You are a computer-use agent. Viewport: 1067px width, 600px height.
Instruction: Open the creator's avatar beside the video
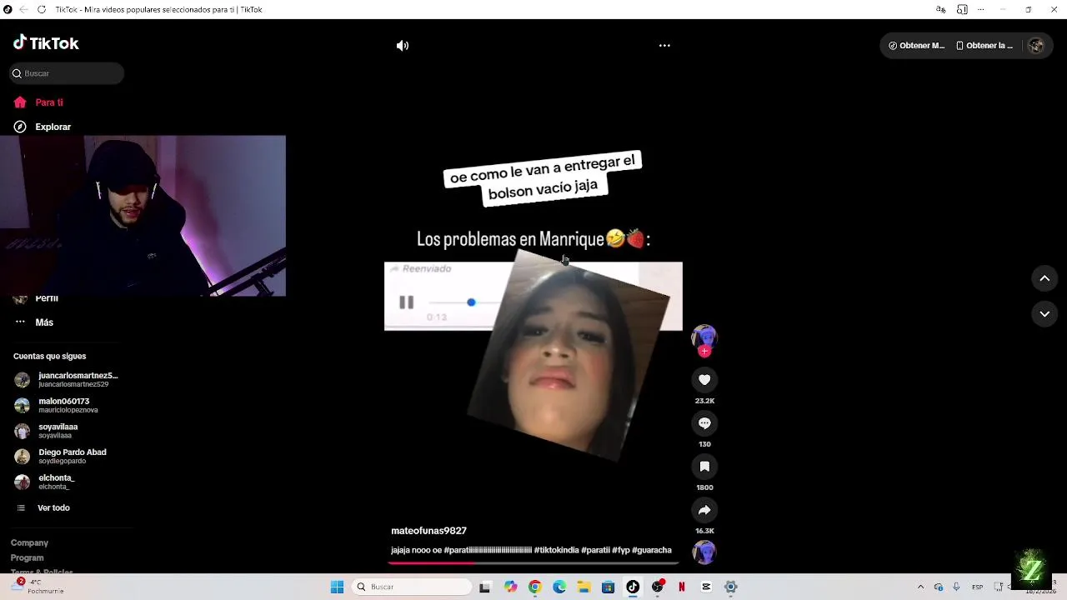704,336
